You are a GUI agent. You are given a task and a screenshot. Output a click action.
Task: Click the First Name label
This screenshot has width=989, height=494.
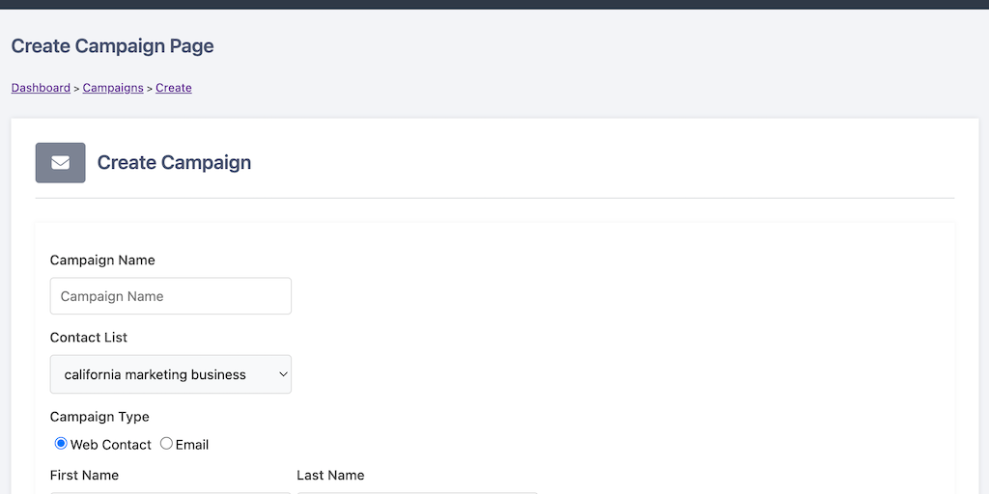84,475
